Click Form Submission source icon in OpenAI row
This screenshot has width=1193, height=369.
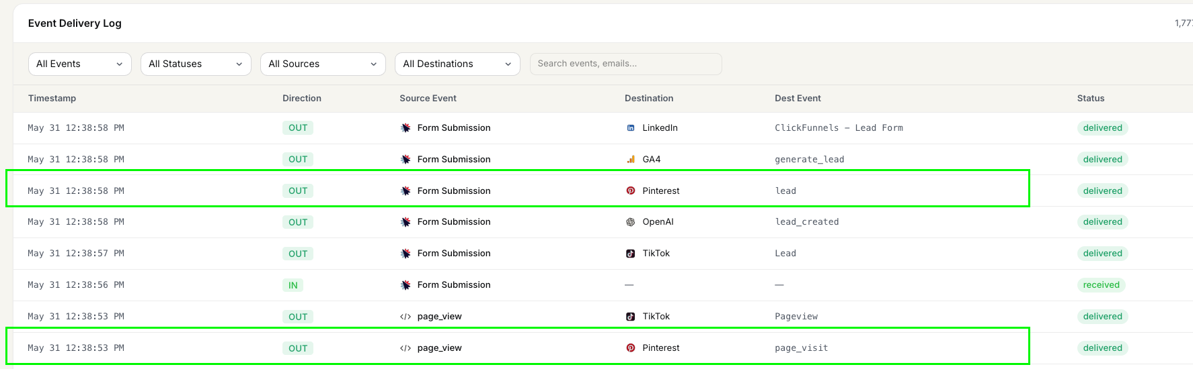pos(406,222)
